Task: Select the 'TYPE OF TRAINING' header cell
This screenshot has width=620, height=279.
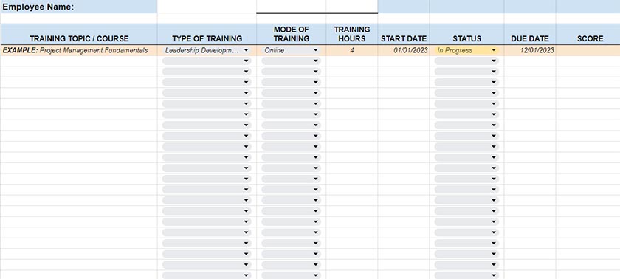Action: (207, 35)
